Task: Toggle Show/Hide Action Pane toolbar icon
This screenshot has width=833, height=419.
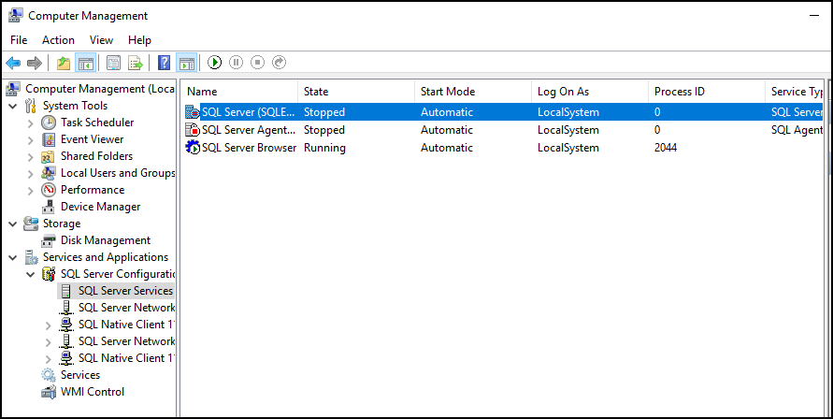Action: point(186,63)
